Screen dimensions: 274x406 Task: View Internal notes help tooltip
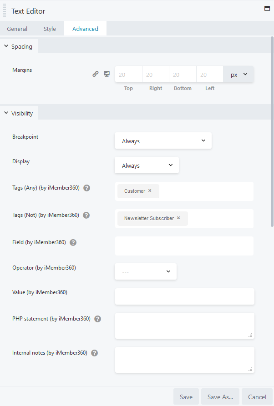coord(94,352)
